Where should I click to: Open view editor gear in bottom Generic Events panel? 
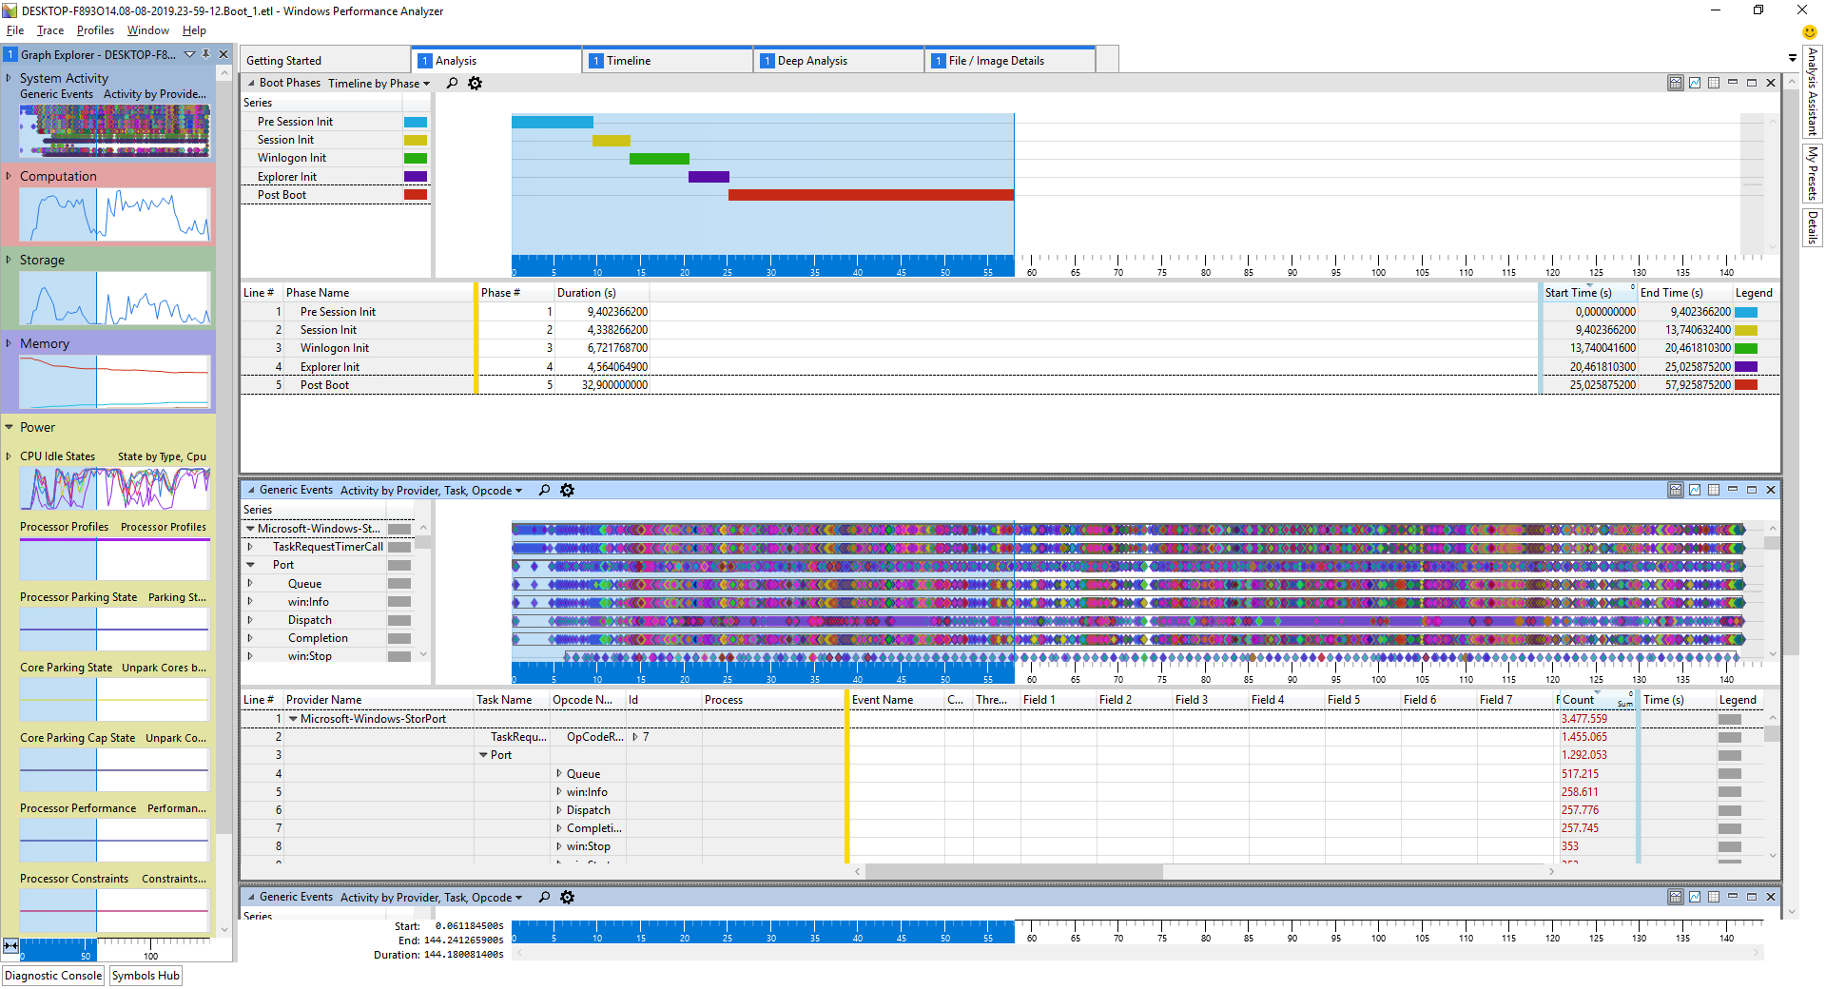(567, 898)
